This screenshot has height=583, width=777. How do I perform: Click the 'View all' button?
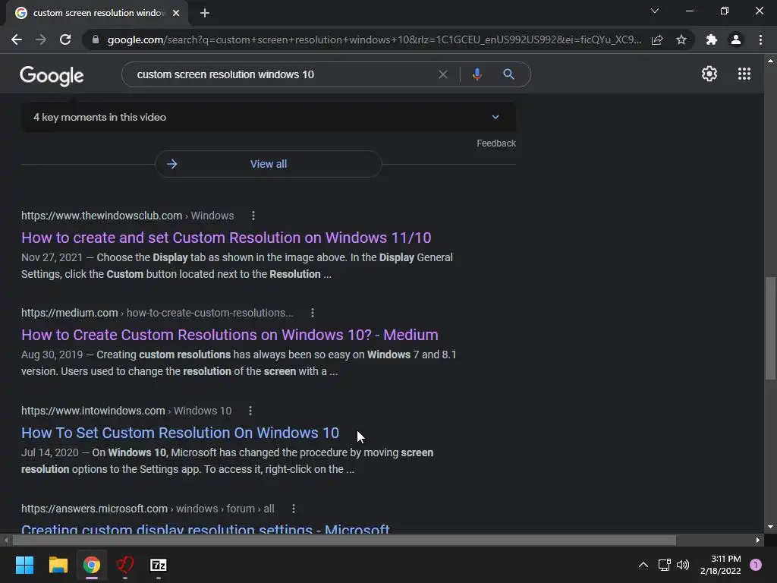point(269,164)
